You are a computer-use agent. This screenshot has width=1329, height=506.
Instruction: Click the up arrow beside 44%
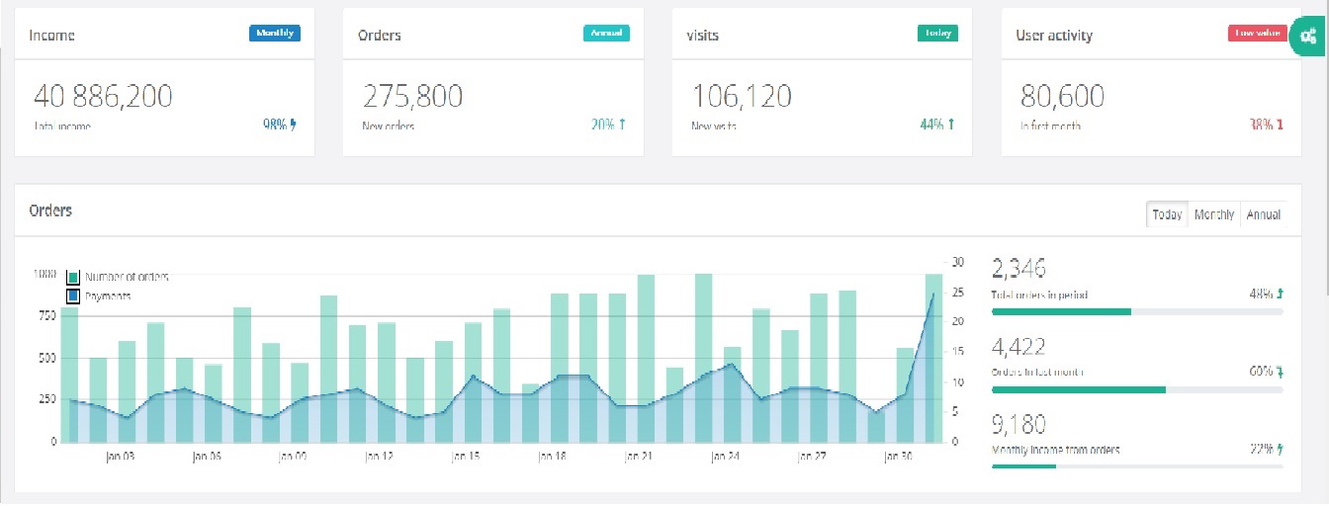tap(951, 125)
